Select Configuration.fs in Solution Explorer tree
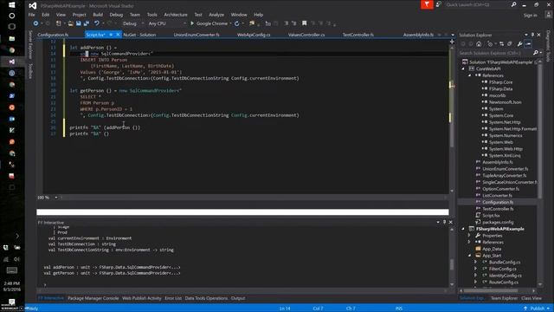Image resolution: width=554 pixels, height=312 pixels. coord(498,202)
